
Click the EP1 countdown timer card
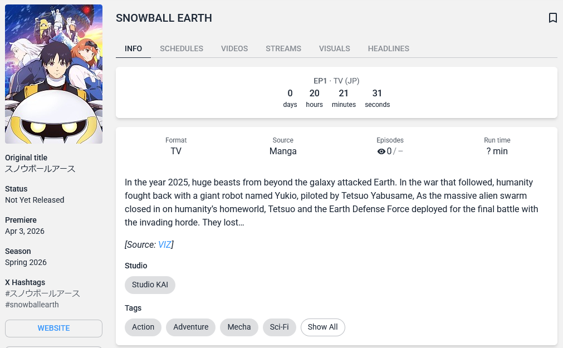point(336,92)
